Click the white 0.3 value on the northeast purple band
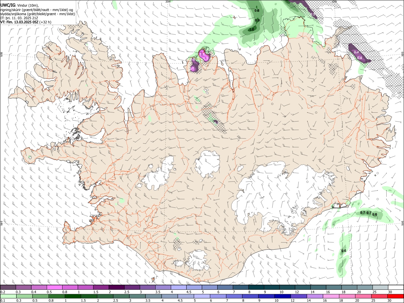Screen dimensions: 404x303 (313, 14)
